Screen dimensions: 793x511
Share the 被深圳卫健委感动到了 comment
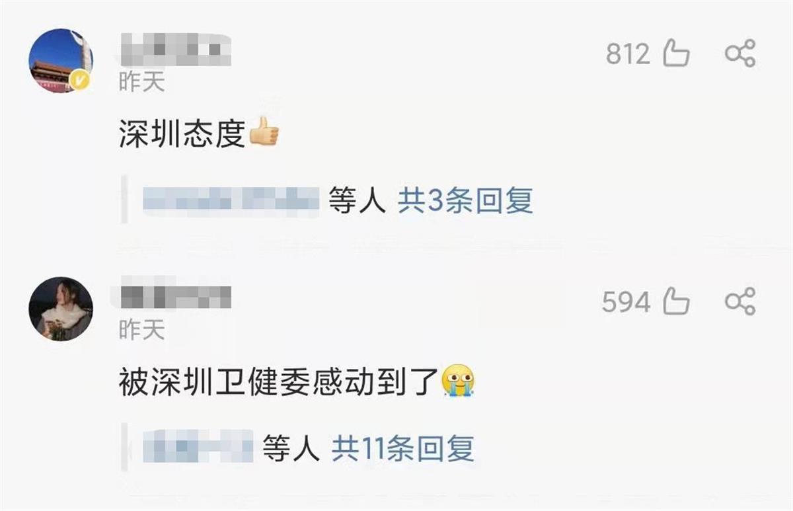(739, 302)
